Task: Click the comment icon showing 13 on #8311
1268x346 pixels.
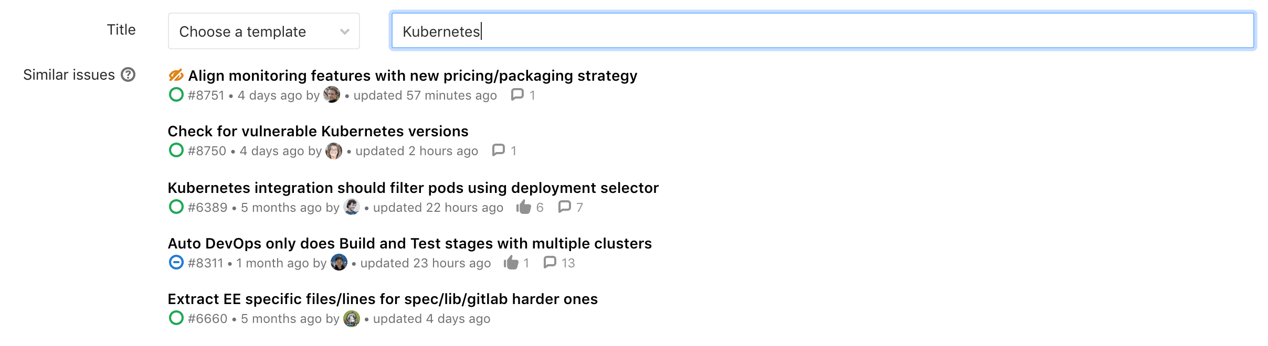Action: point(551,263)
